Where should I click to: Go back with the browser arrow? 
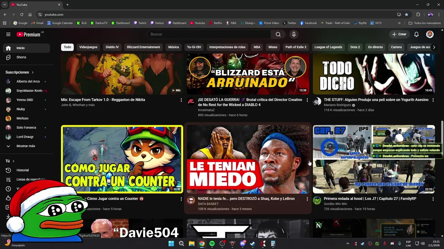tap(5, 15)
